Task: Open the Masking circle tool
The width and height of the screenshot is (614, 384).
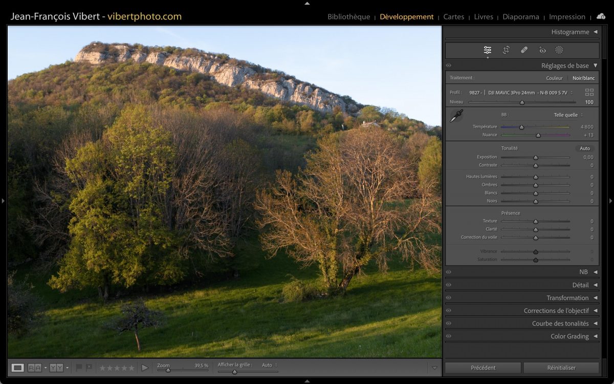Action: (x=559, y=50)
